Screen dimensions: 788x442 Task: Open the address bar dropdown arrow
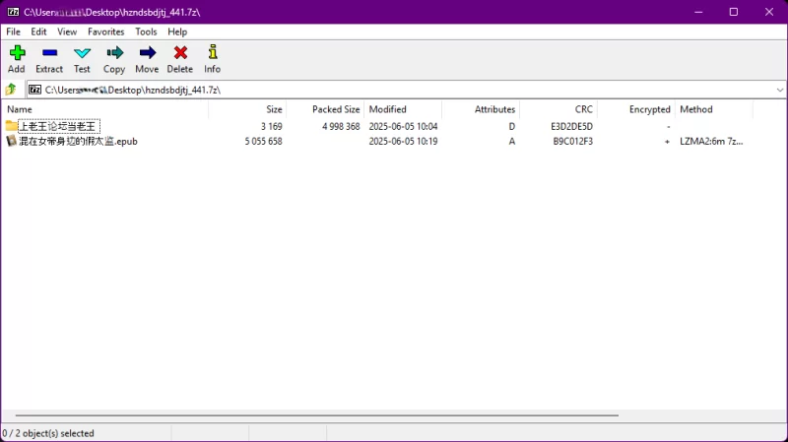(x=779, y=90)
